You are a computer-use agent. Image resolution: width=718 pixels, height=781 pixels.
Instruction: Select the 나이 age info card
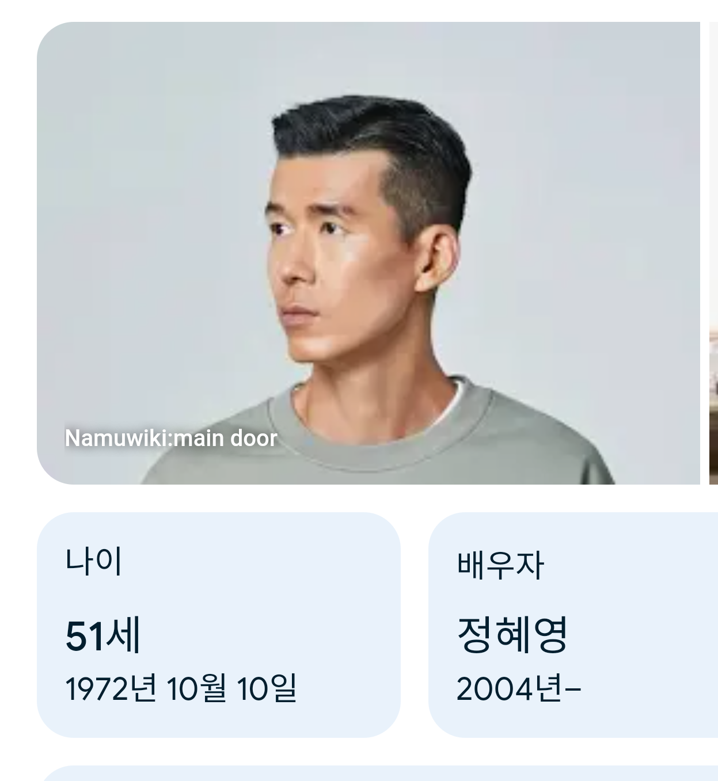[x=219, y=624]
